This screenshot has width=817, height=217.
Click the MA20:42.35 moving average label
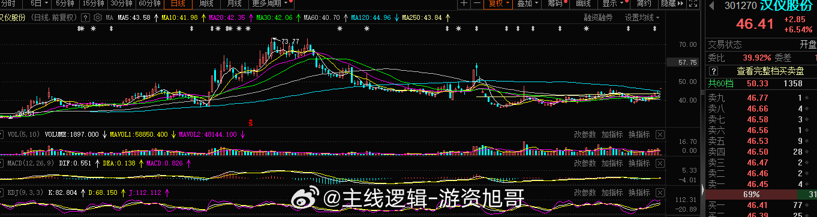(x=227, y=17)
